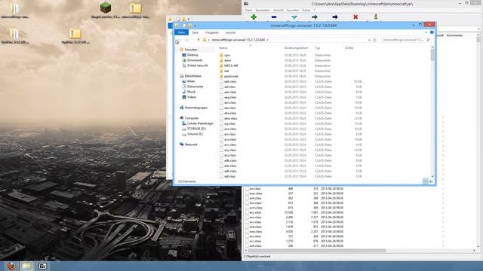Open the Explorer help question mark icon
483x271 pixels.
click(x=432, y=32)
